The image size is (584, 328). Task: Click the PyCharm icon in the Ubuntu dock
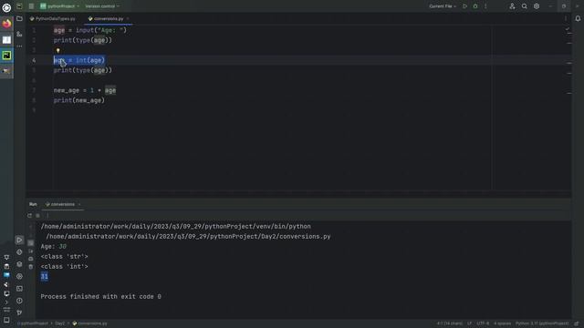tap(6, 56)
